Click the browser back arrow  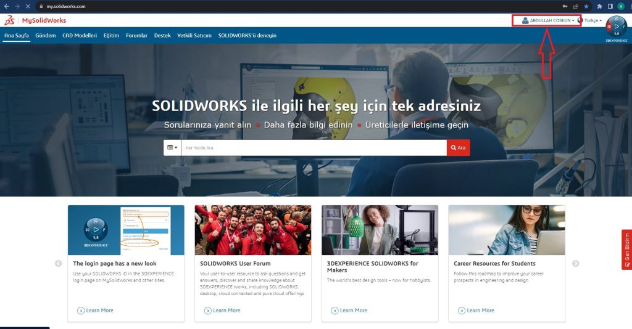tap(6, 6)
